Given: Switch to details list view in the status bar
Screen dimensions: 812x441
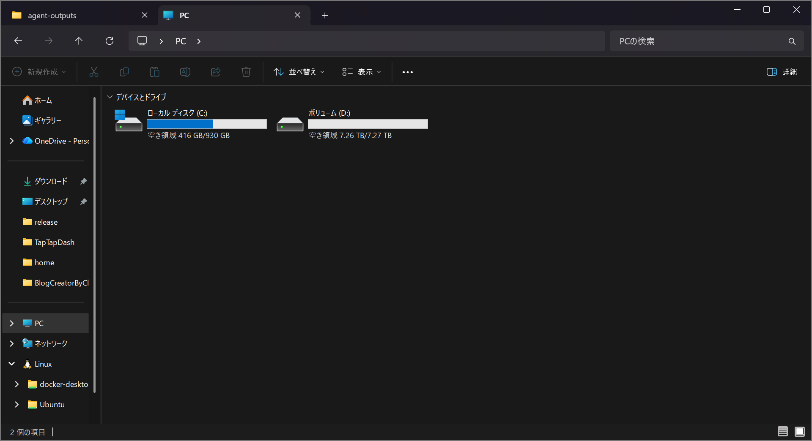Looking at the screenshot, I should click(783, 431).
